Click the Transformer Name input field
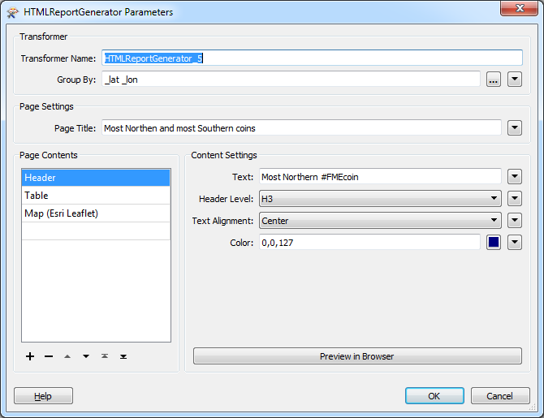544x418 pixels. [x=312, y=58]
